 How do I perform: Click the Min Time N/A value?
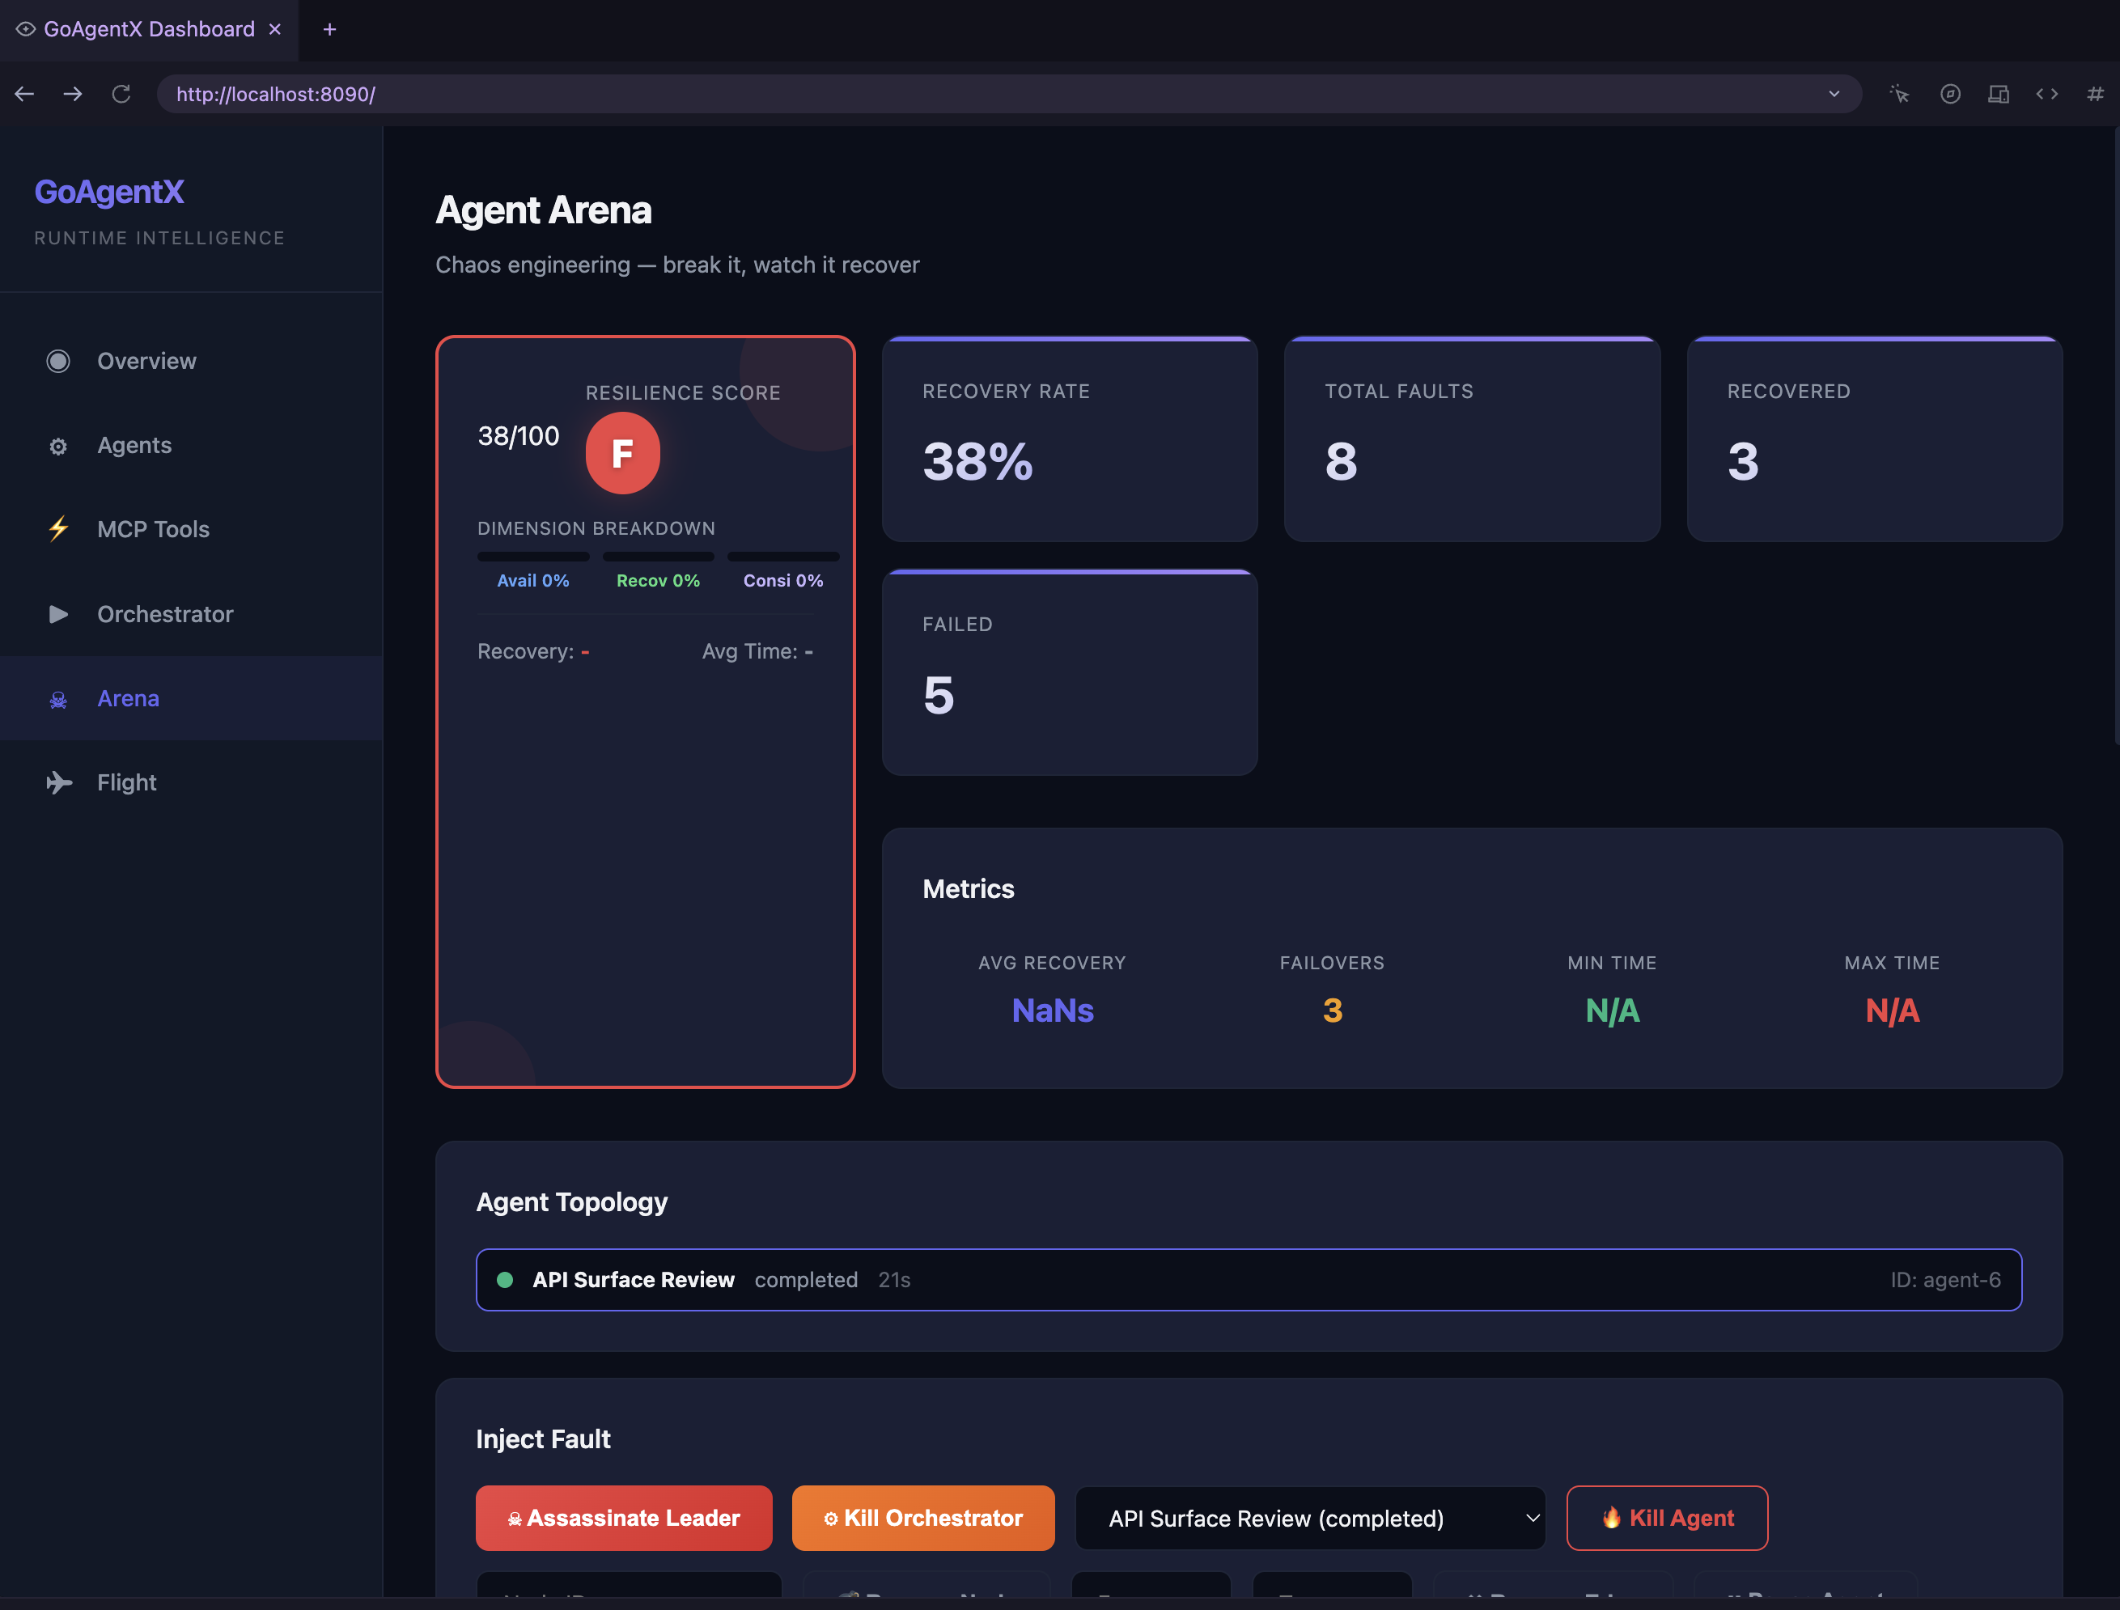[1612, 1010]
